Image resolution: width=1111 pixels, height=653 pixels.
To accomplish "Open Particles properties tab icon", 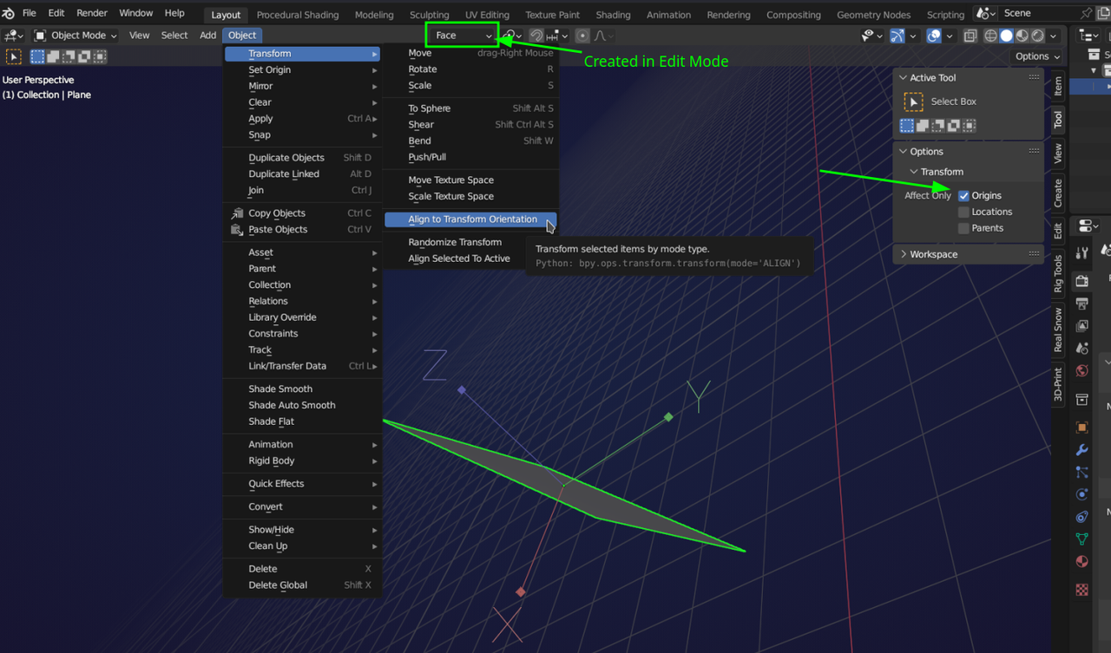I will click(1081, 473).
